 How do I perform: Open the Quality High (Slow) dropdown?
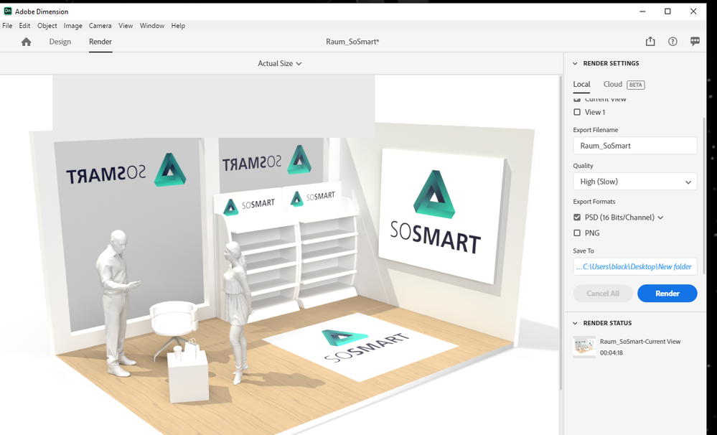634,182
